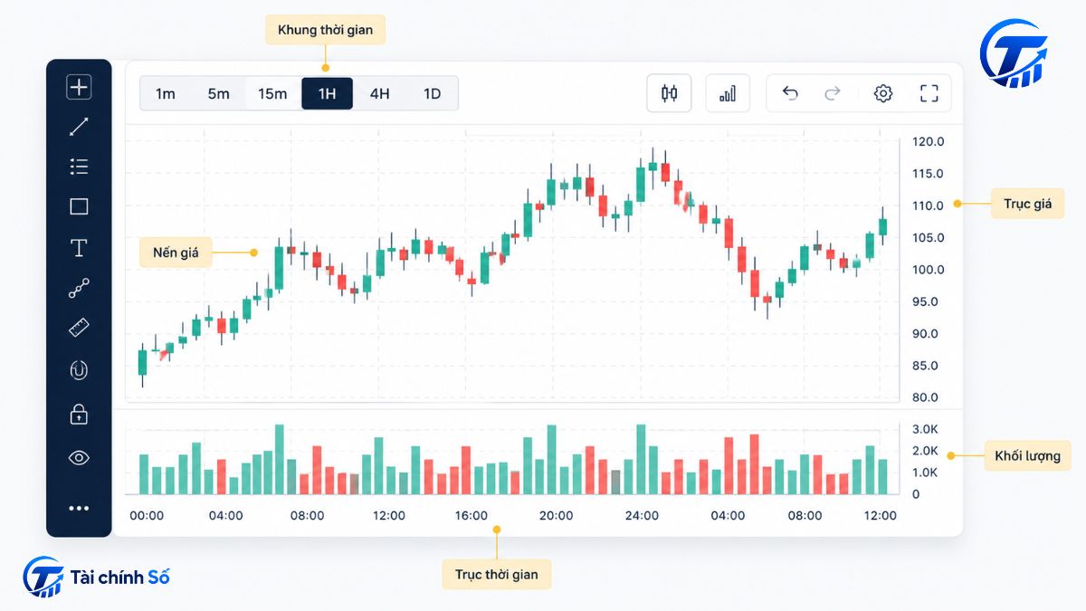Screen dimensions: 1086x611
Task: Click the 24:00 time axis label
Action: tap(642, 516)
